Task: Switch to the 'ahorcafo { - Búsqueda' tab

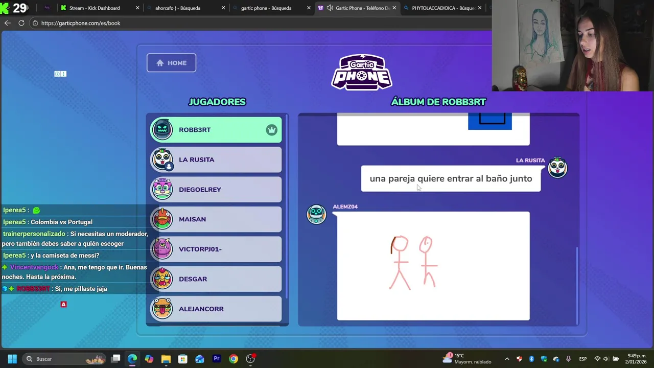Action: coord(178,8)
